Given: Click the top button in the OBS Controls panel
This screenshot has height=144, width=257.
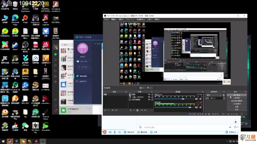Looking at the screenshot, I should pos(236,95).
